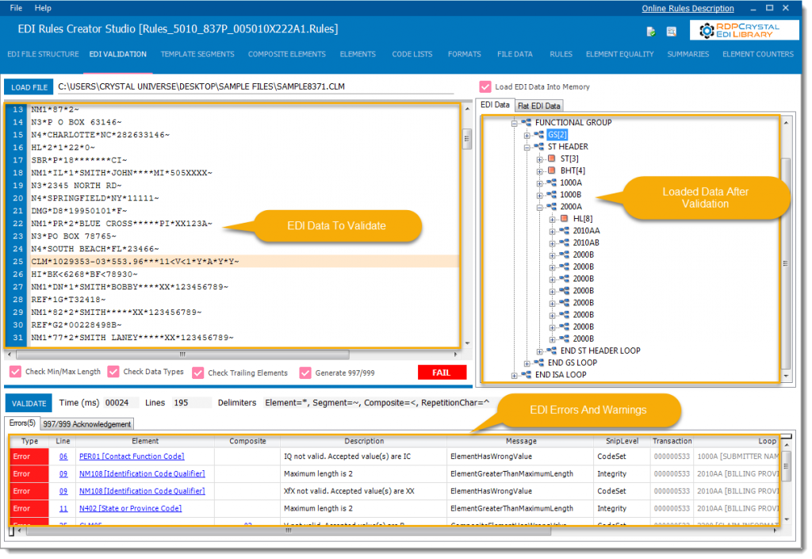Expand the 1000A loop node
812x559 pixels.
click(538, 182)
